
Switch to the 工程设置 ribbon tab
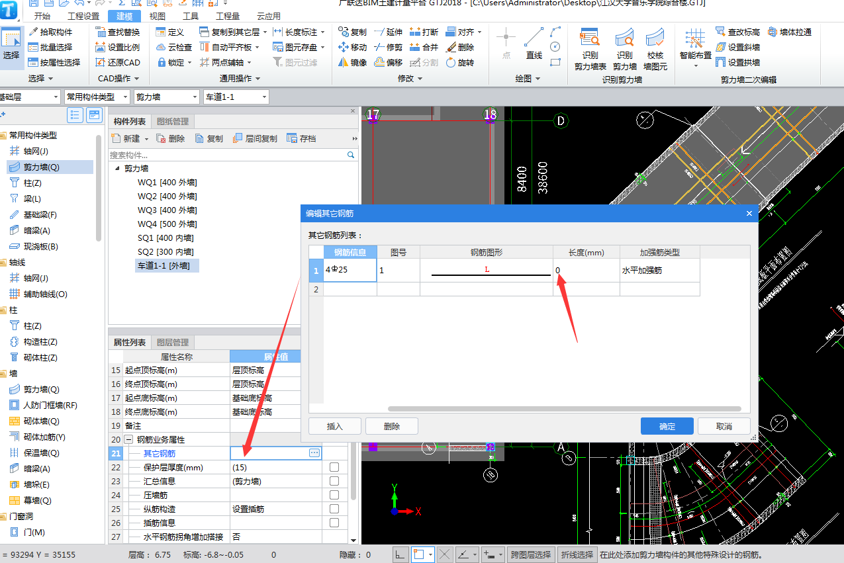pyautogui.click(x=83, y=16)
